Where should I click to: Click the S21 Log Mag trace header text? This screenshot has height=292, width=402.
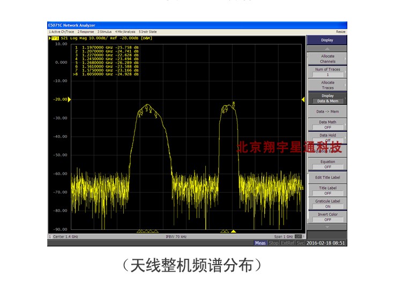(x=106, y=38)
